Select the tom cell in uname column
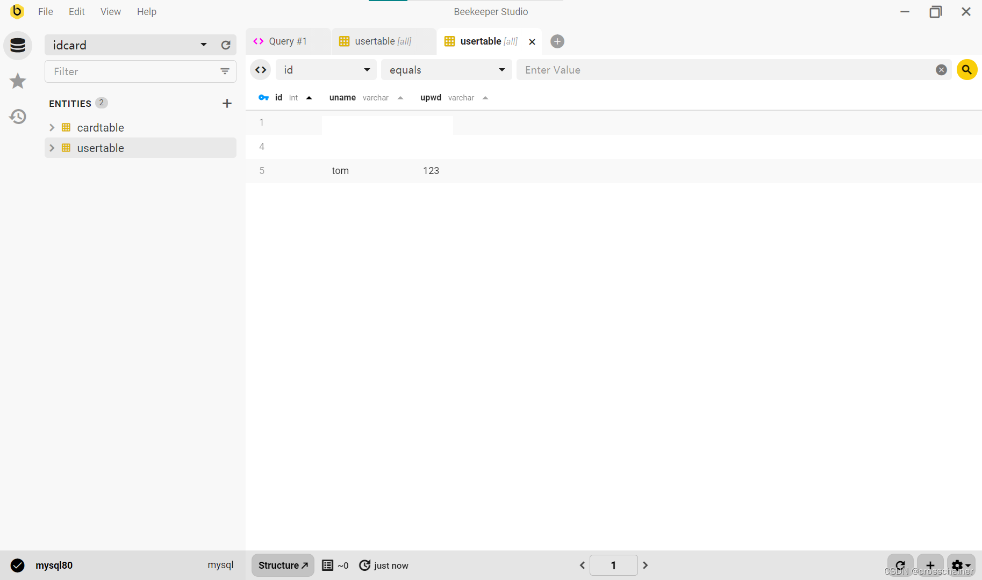 [x=368, y=171]
